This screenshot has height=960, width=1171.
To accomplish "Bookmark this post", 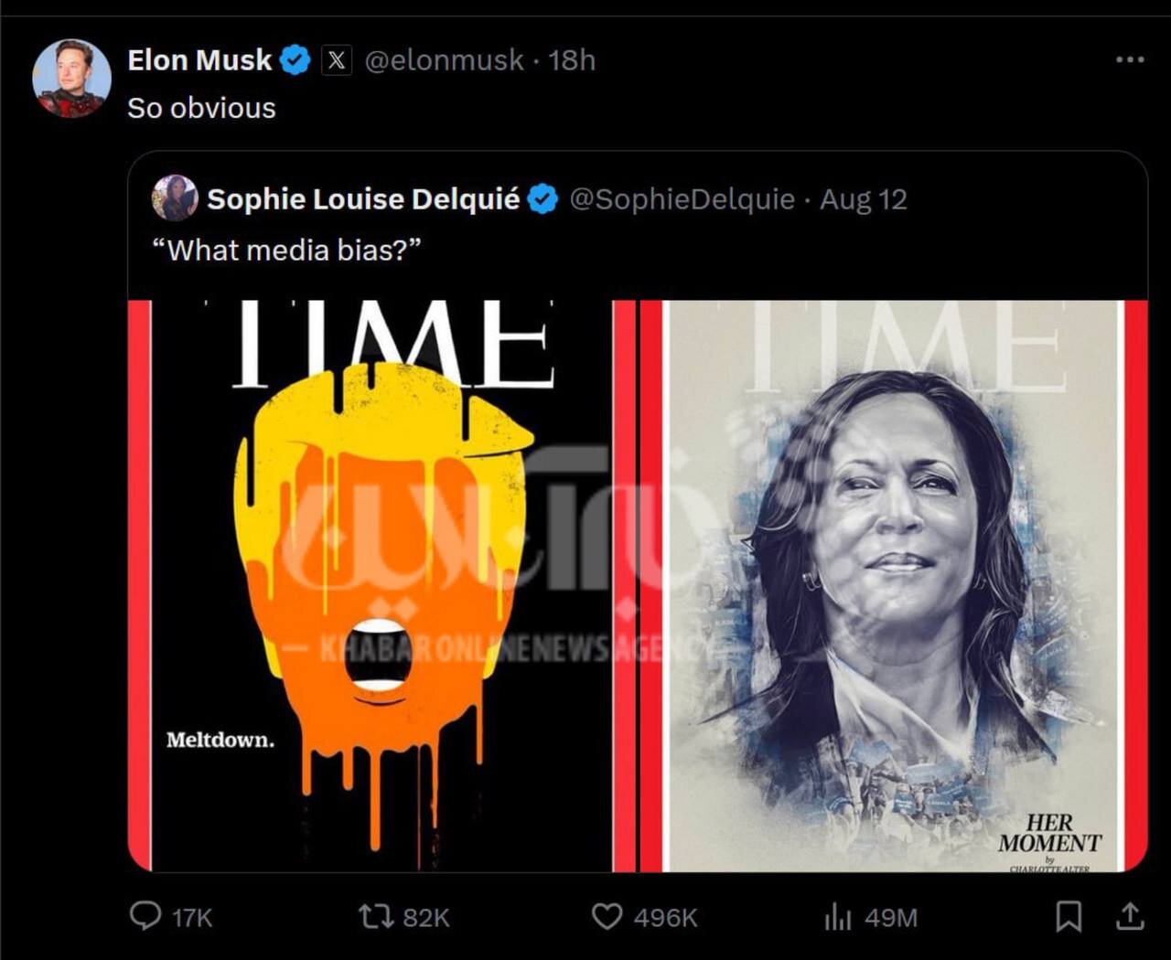I will [x=1069, y=916].
